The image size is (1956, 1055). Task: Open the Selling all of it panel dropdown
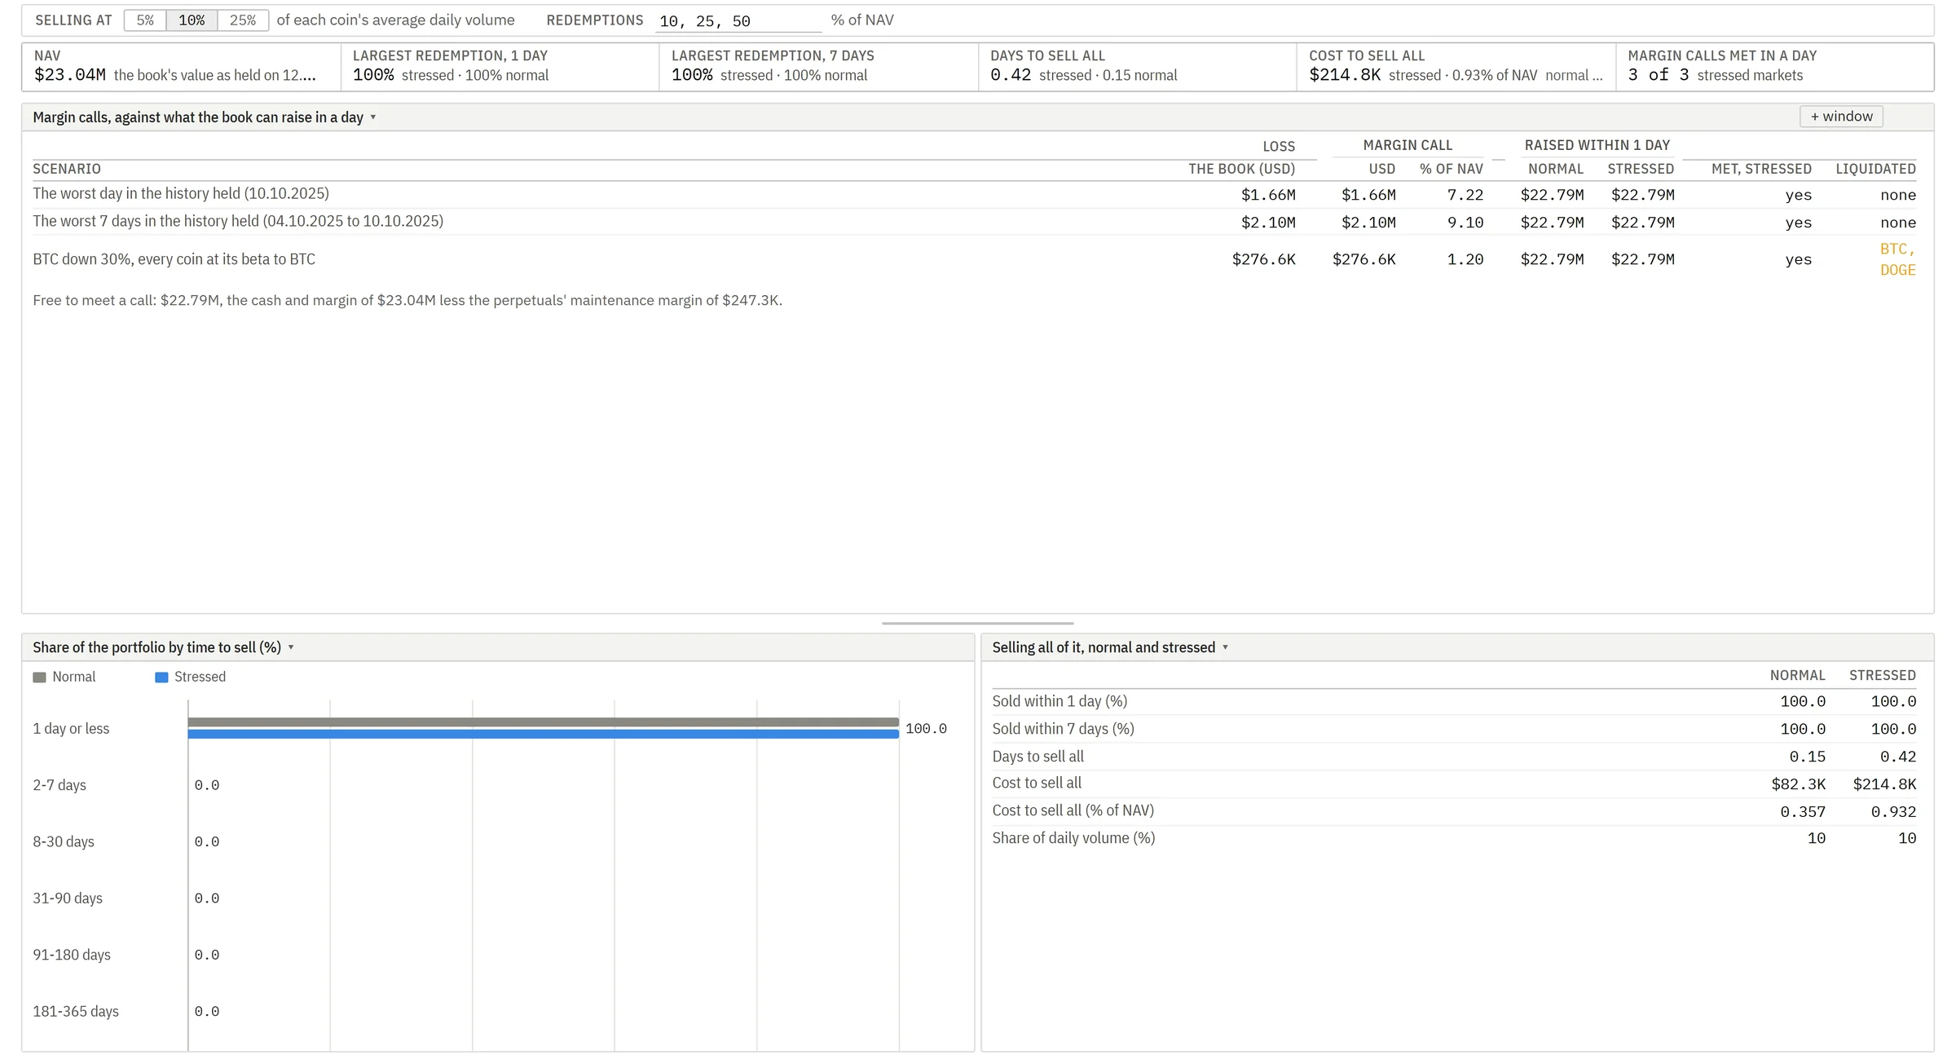(1225, 647)
